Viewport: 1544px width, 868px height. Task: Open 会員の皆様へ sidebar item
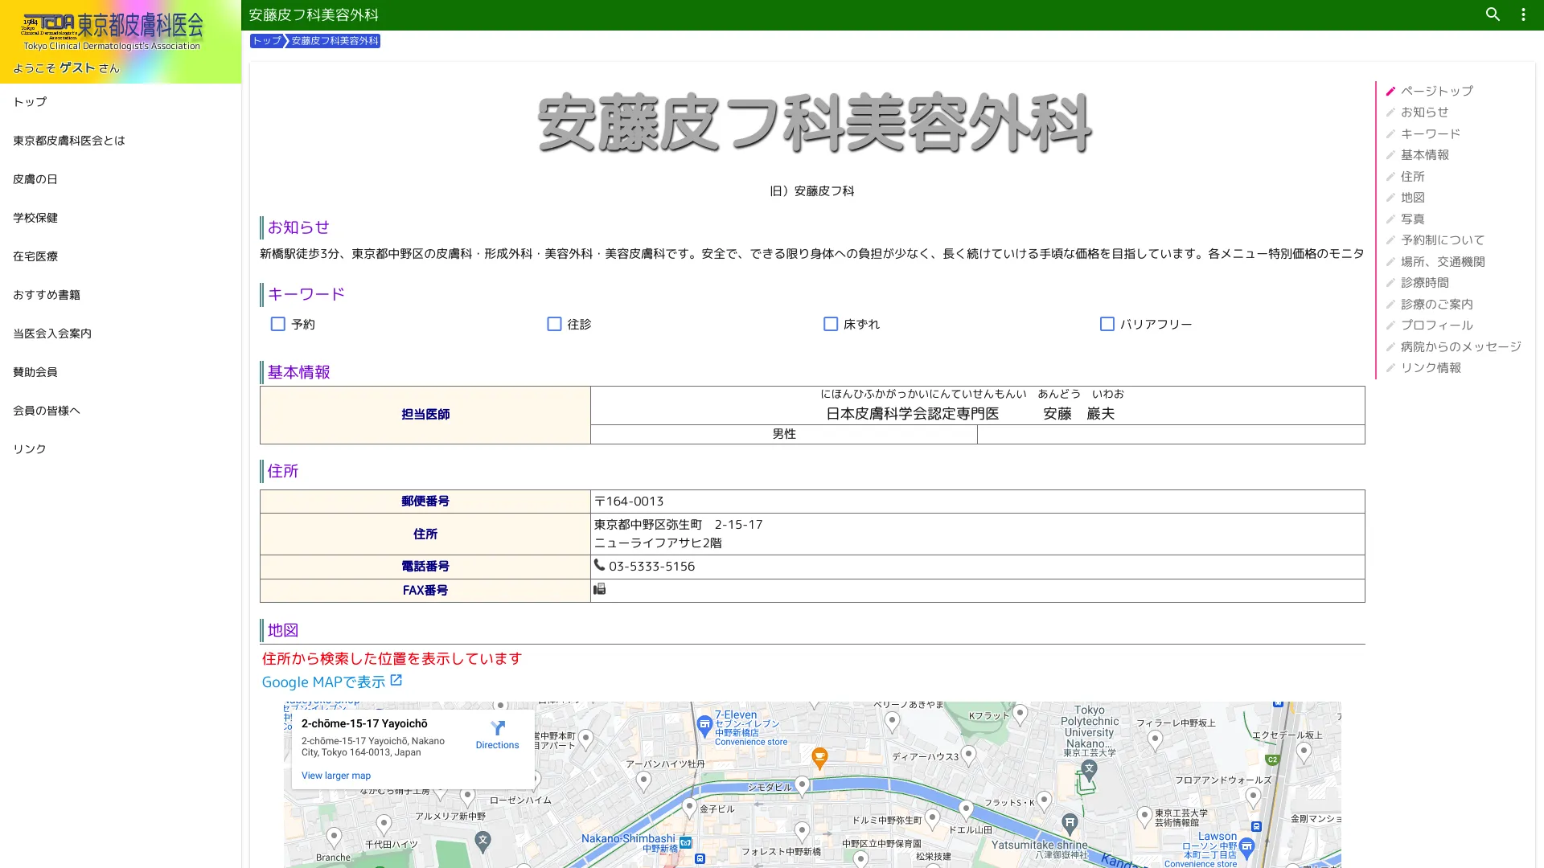(121, 411)
